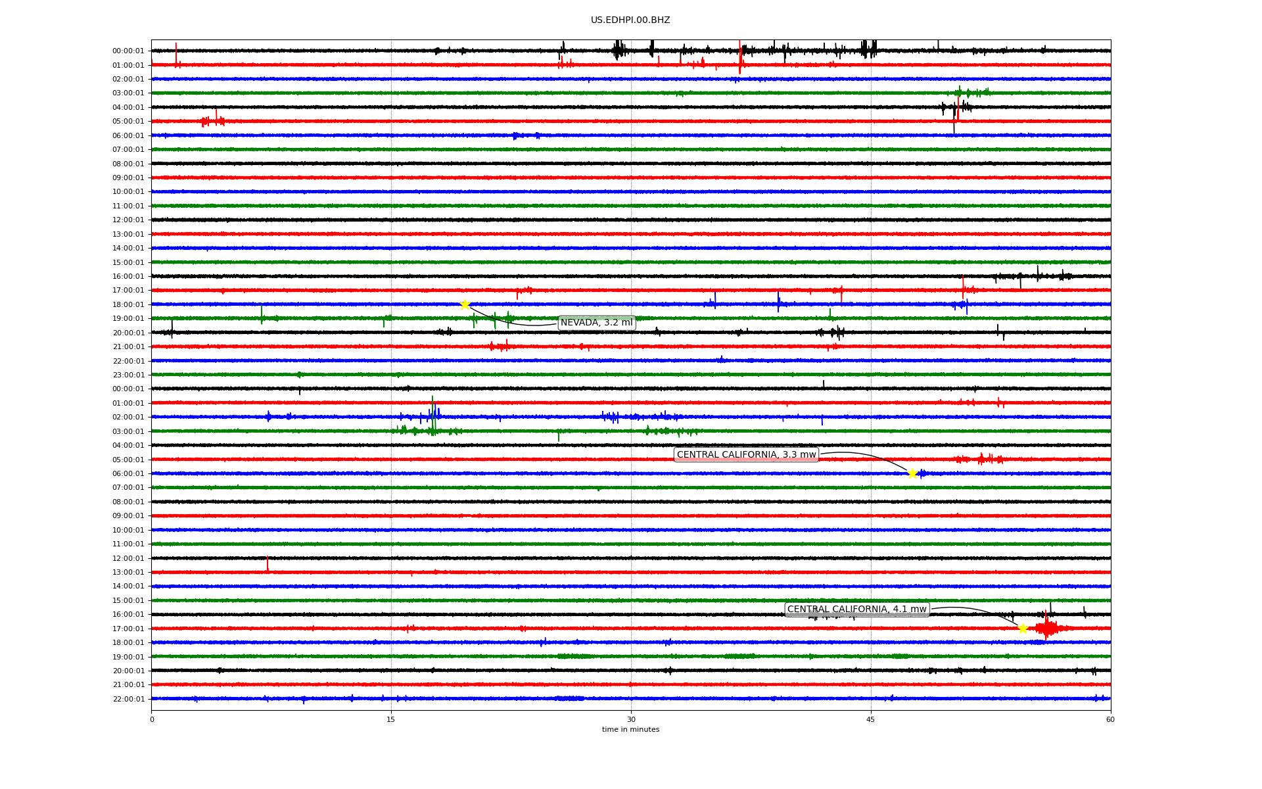The width and height of the screenshot is (1262, 789).
Task: Click the first 00:00:01 time label at top
Action: 128,51
